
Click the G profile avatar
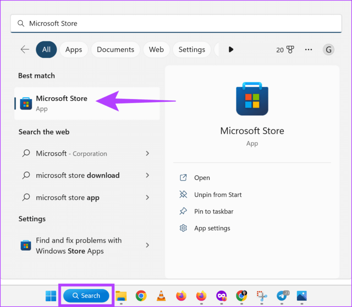329,49
